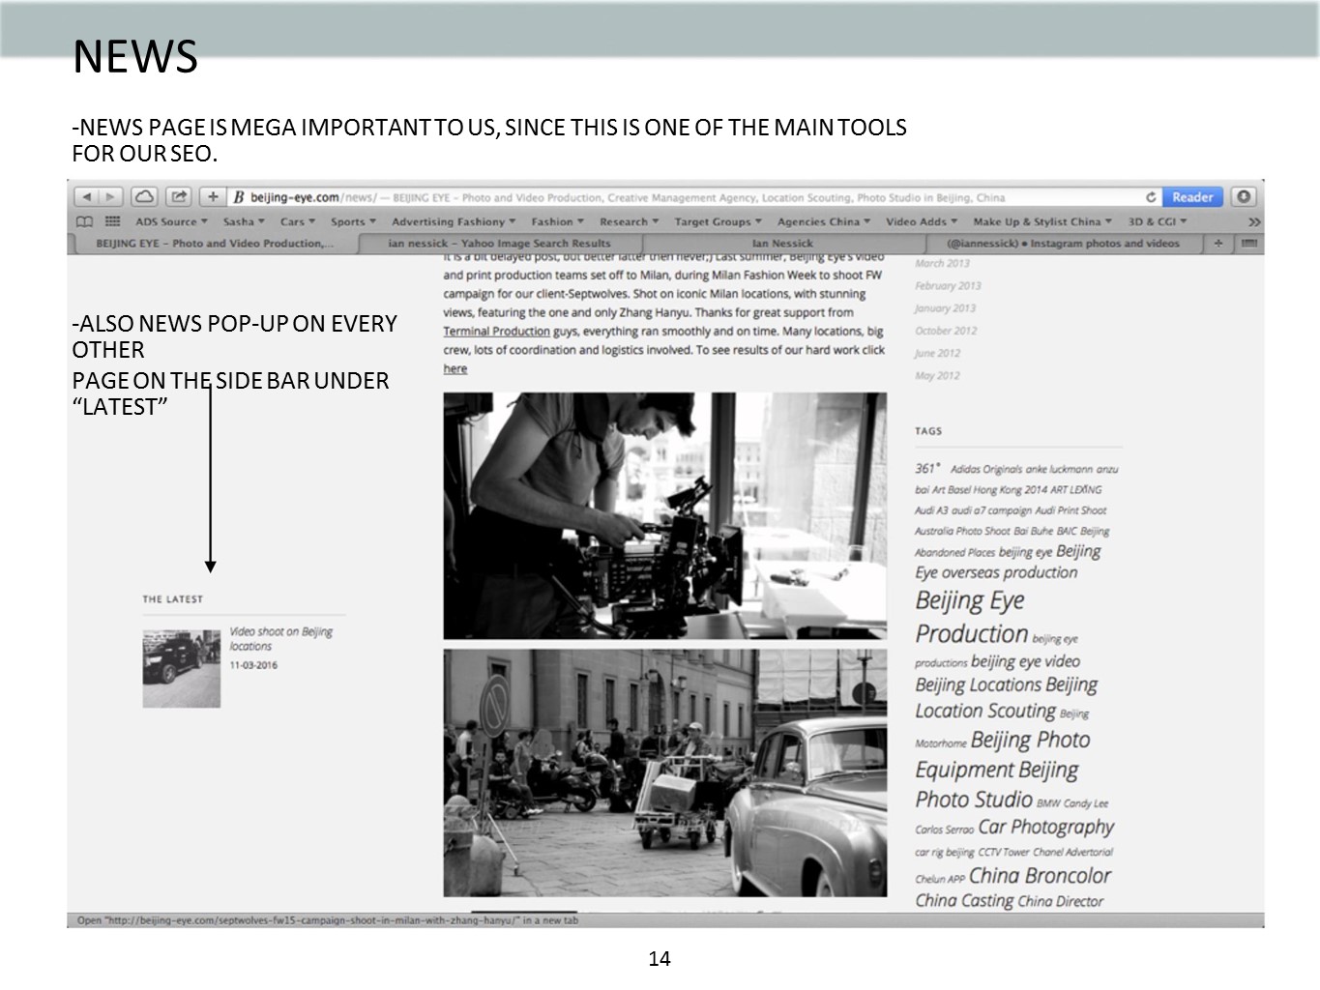Switch to the Yahoo Image Search Results tab
Screen dimensions: 1320x990
499,244
